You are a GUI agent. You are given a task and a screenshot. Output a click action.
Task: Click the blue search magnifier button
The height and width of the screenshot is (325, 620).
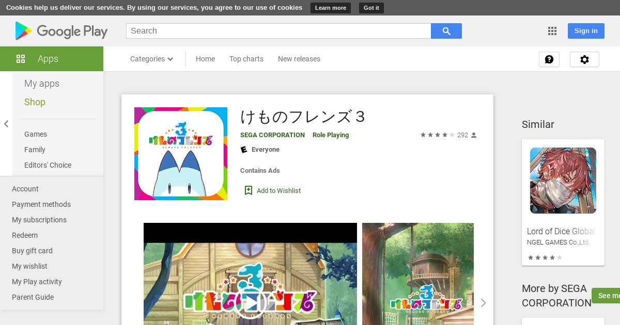pos(446,31)
